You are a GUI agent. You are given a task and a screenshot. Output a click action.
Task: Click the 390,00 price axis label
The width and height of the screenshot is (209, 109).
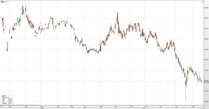coord(206,8)
